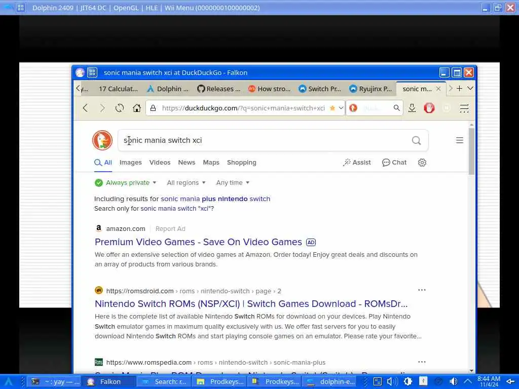Submit search with page magnifier icon
This screenshot has height=389, width=519.
click(x=417, y=141)
